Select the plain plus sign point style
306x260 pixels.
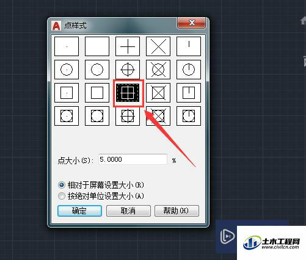click(128, 46)
